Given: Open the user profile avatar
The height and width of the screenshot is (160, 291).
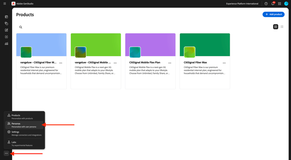Looking at the screenshot, I should 286,4.
